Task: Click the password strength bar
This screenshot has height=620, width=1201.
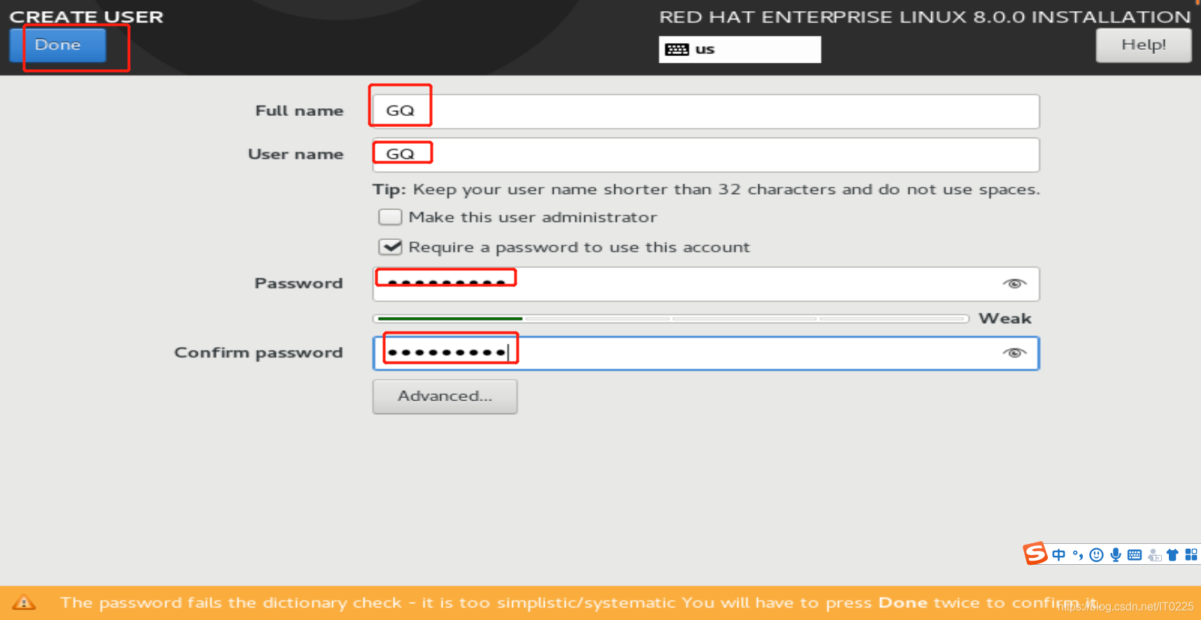Action: [x=671, y=318]
